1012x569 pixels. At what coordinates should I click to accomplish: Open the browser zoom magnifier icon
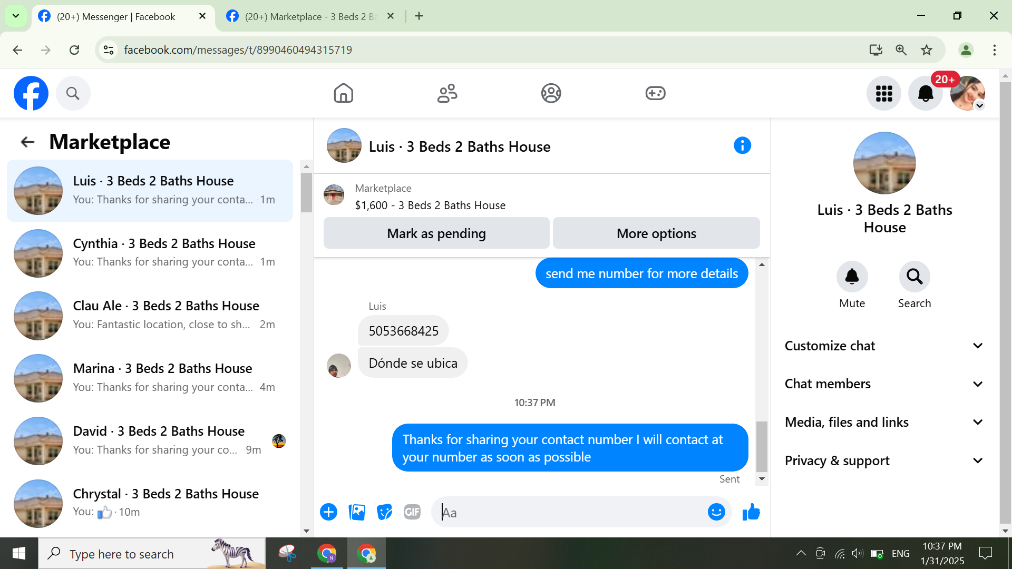coord(901,50)
